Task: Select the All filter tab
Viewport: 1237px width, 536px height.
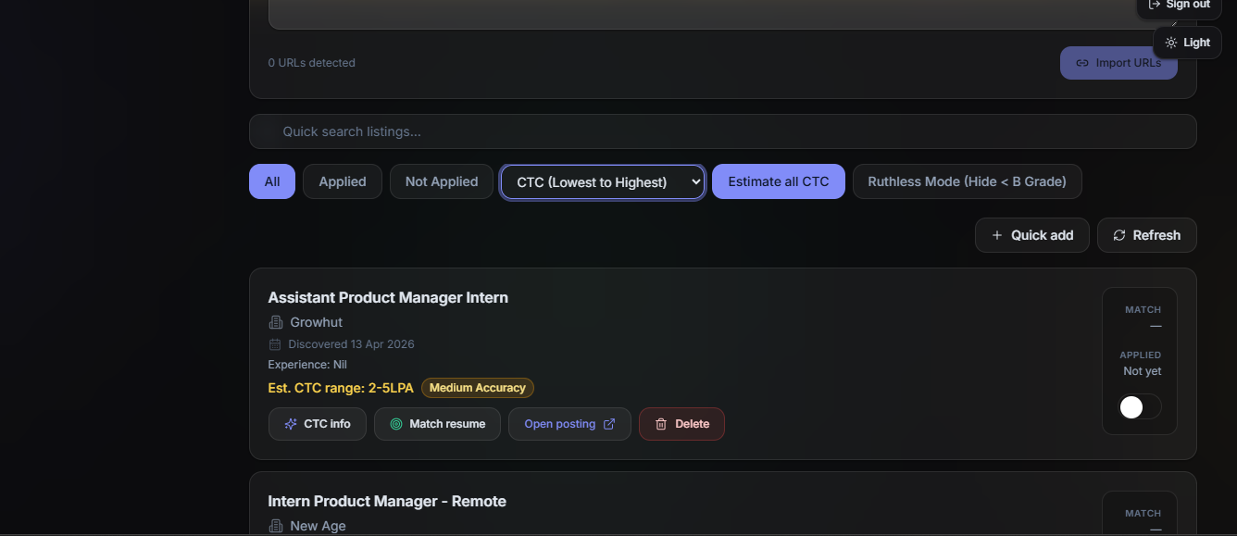Action: tap(272, 181)
